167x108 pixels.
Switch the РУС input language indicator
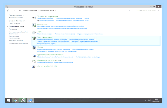tap(149, 100)
